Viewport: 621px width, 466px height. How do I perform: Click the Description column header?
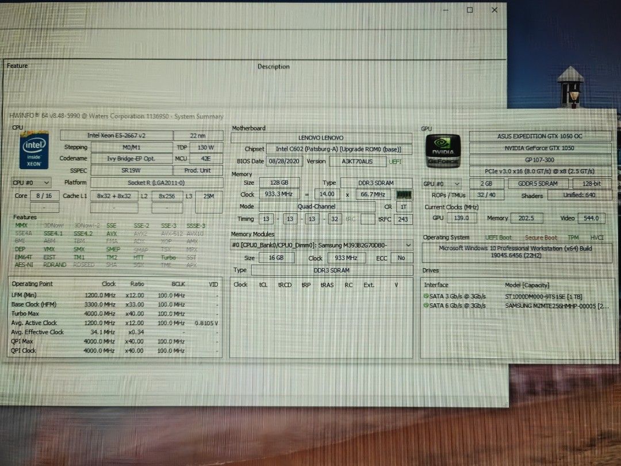tap(273, 67)
